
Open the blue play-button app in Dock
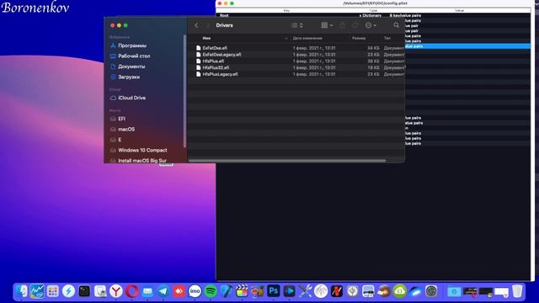point(289,291)
